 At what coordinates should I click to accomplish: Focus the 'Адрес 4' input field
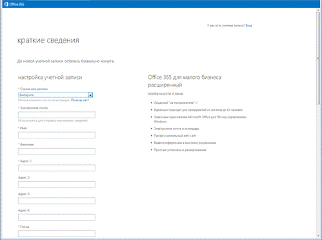[57, 217]
